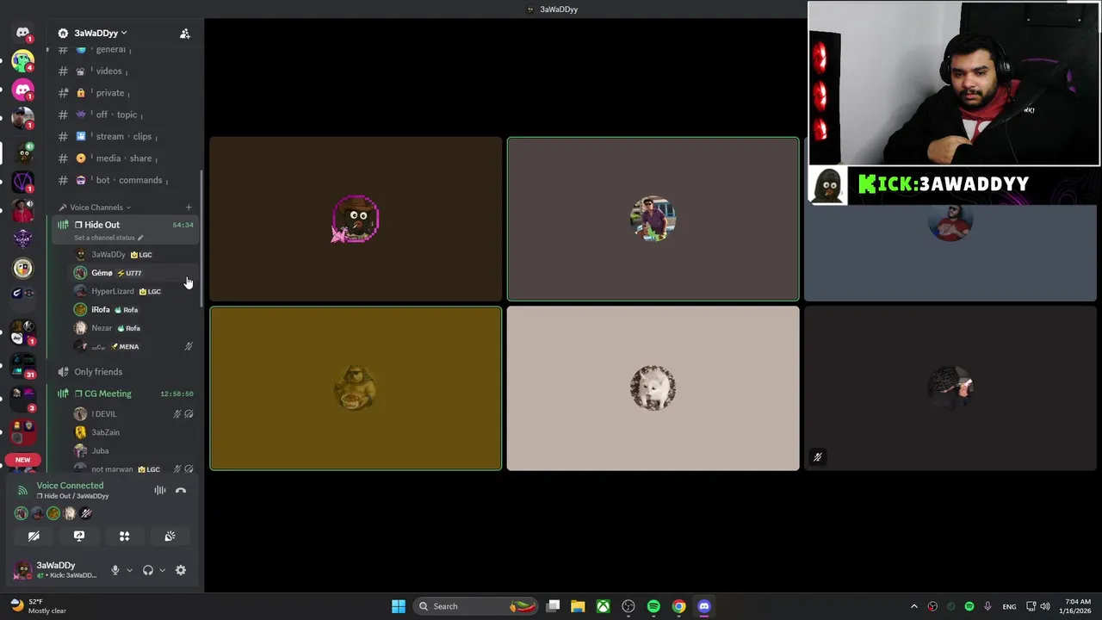Select the muted user's dark tile
Screen dimensions: 1102x620
point(950,388)
